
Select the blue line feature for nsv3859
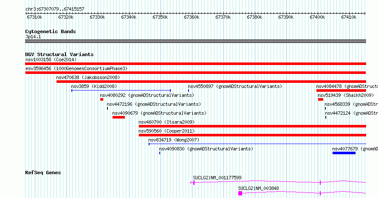121,91
